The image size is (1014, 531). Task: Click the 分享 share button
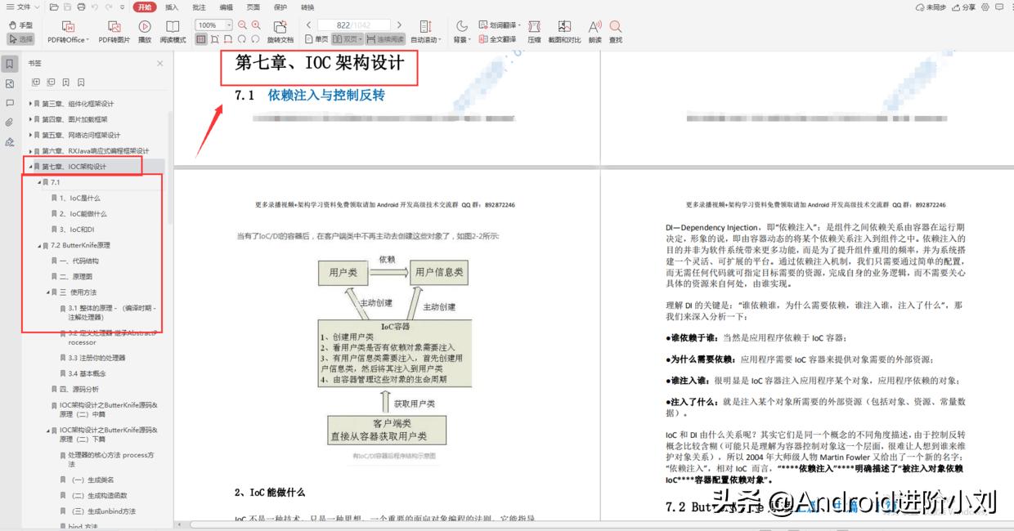point(963,7)
